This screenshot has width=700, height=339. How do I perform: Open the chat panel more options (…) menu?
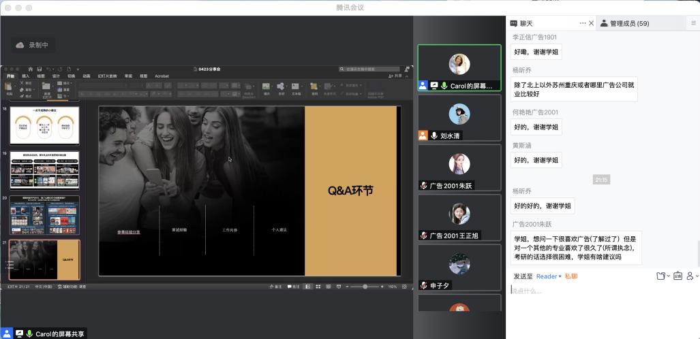582,23
